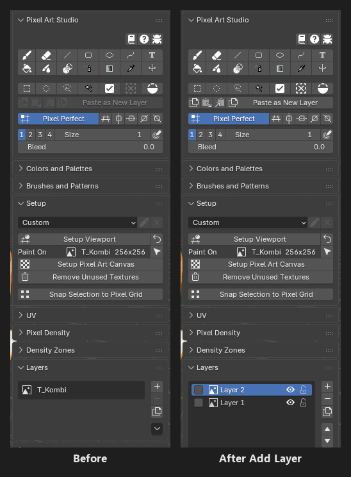Click Setup Pixel Art Canvas in After Add Layer panel
Screen dimensions: 351x477
point(261,264)
